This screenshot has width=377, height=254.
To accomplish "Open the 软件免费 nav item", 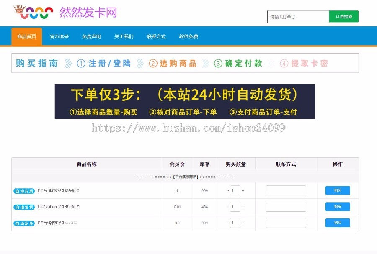I will click(188, 36).
